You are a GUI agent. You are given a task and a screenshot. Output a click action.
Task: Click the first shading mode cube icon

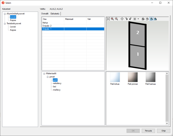(143, 19)
